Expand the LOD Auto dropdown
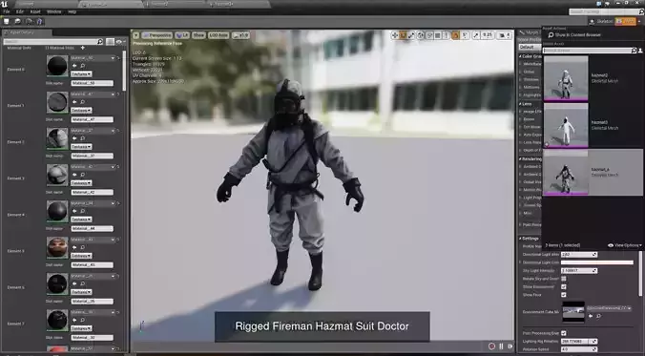Screen dimensions: 645x356 tap(218, 35)
